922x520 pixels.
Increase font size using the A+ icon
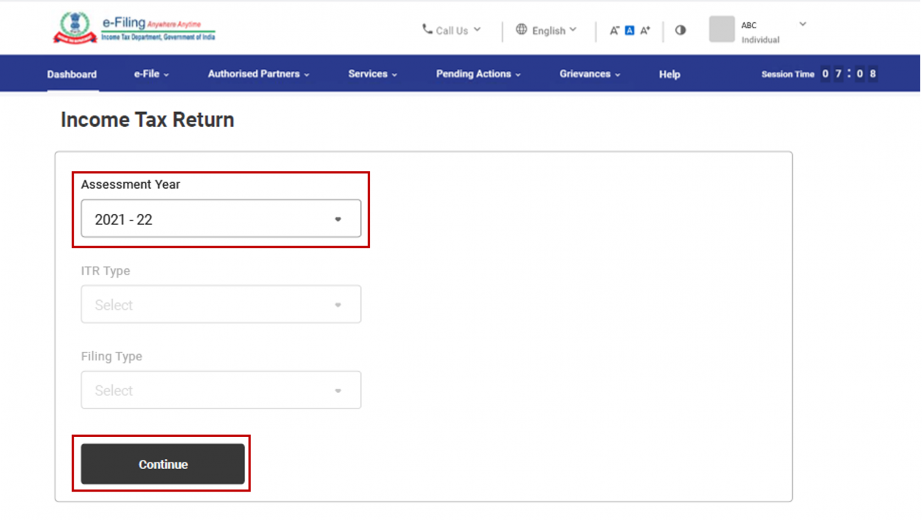click(x=644, y=31)
